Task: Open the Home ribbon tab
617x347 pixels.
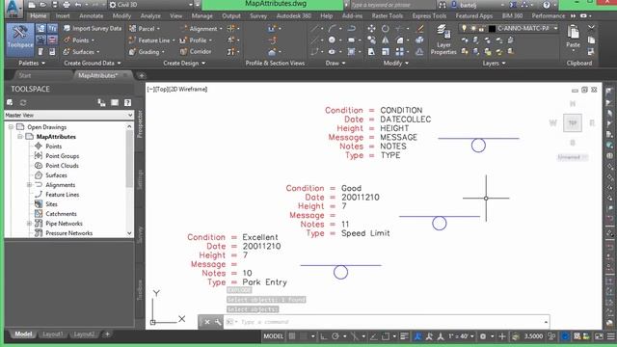Action: pos(39,15)
